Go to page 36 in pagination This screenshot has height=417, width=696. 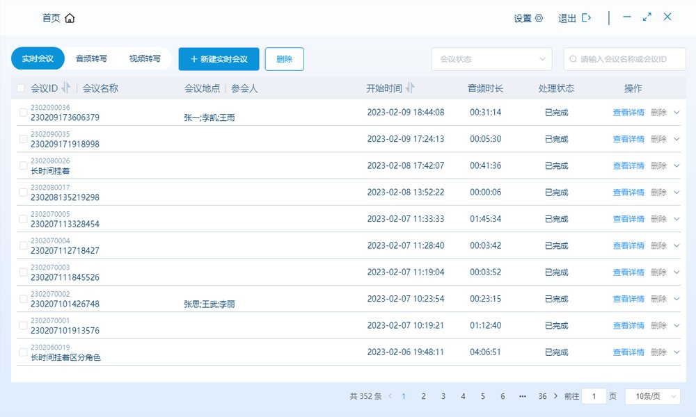click(x=542, y=396)
